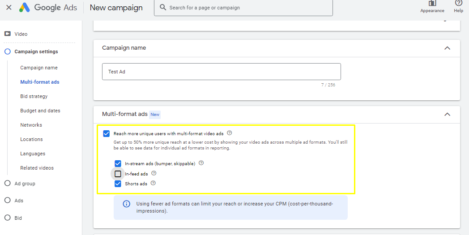Click help icon next to In-stream ads
This screenshot has width=469, height=235.
click(201, 163)
